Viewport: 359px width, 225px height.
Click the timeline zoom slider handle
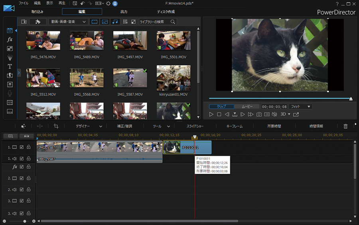(25, 221)
